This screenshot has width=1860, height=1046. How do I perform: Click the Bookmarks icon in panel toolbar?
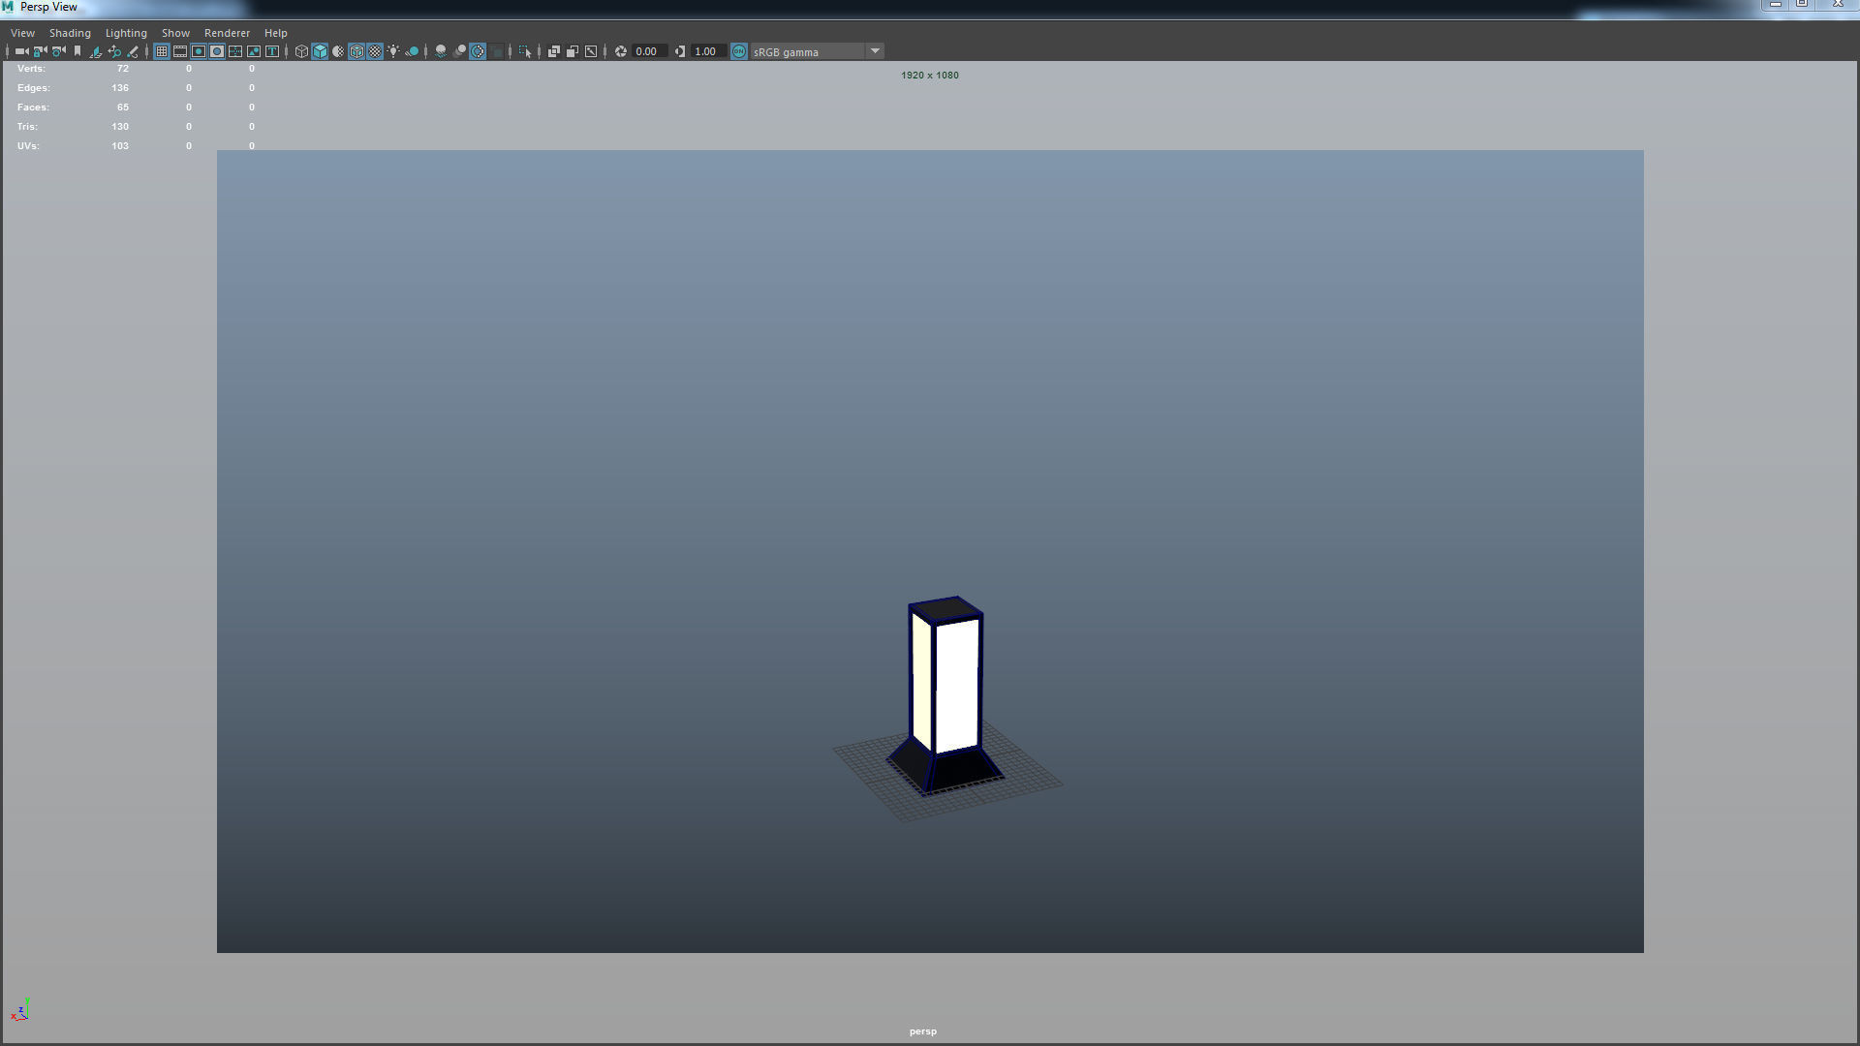(x=77, y=51)
